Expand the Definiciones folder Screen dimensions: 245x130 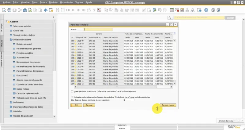11,103
